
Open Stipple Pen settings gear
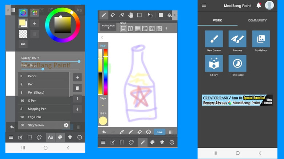66,125
